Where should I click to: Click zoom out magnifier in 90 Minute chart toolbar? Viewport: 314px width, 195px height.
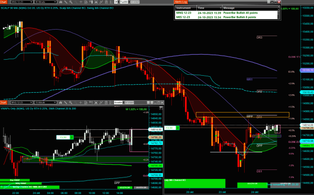[x=76, y=2]
